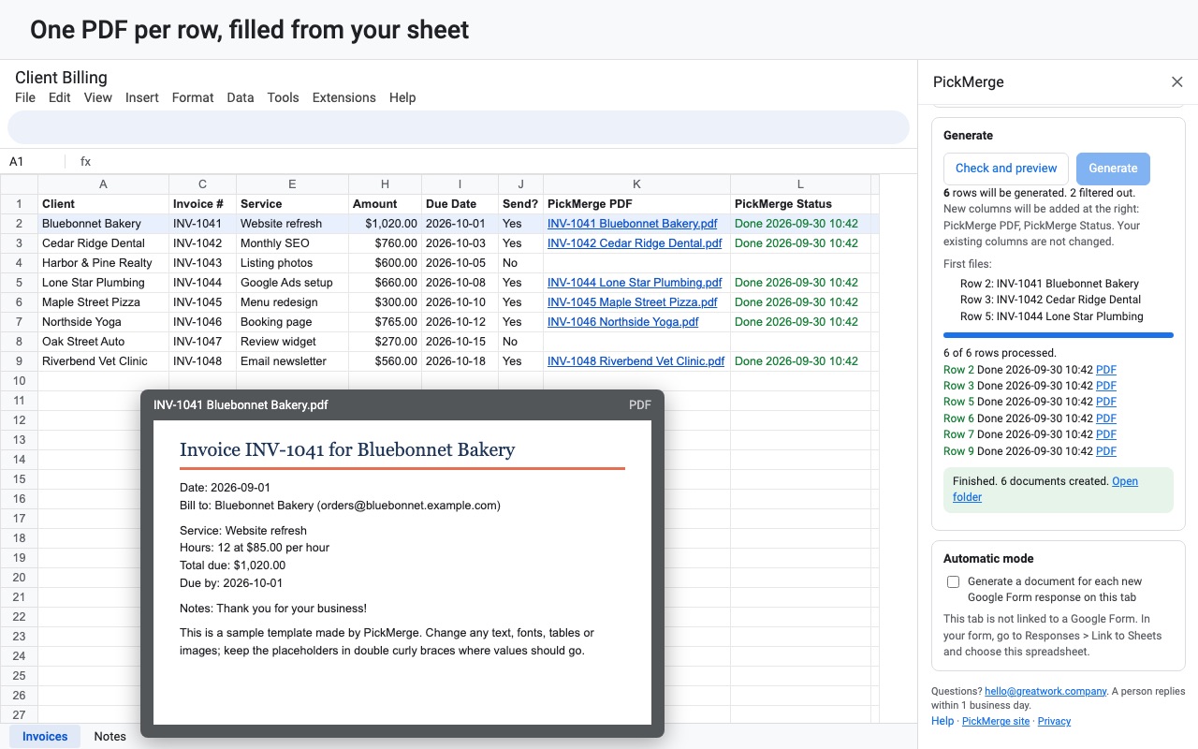Click the completed progress bar in Generate section
Image resolution: width=1198 pixels, height=749 pixels.
click(1059, 335)
